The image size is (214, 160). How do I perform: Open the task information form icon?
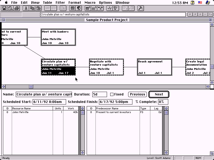[x=72, y=8]
